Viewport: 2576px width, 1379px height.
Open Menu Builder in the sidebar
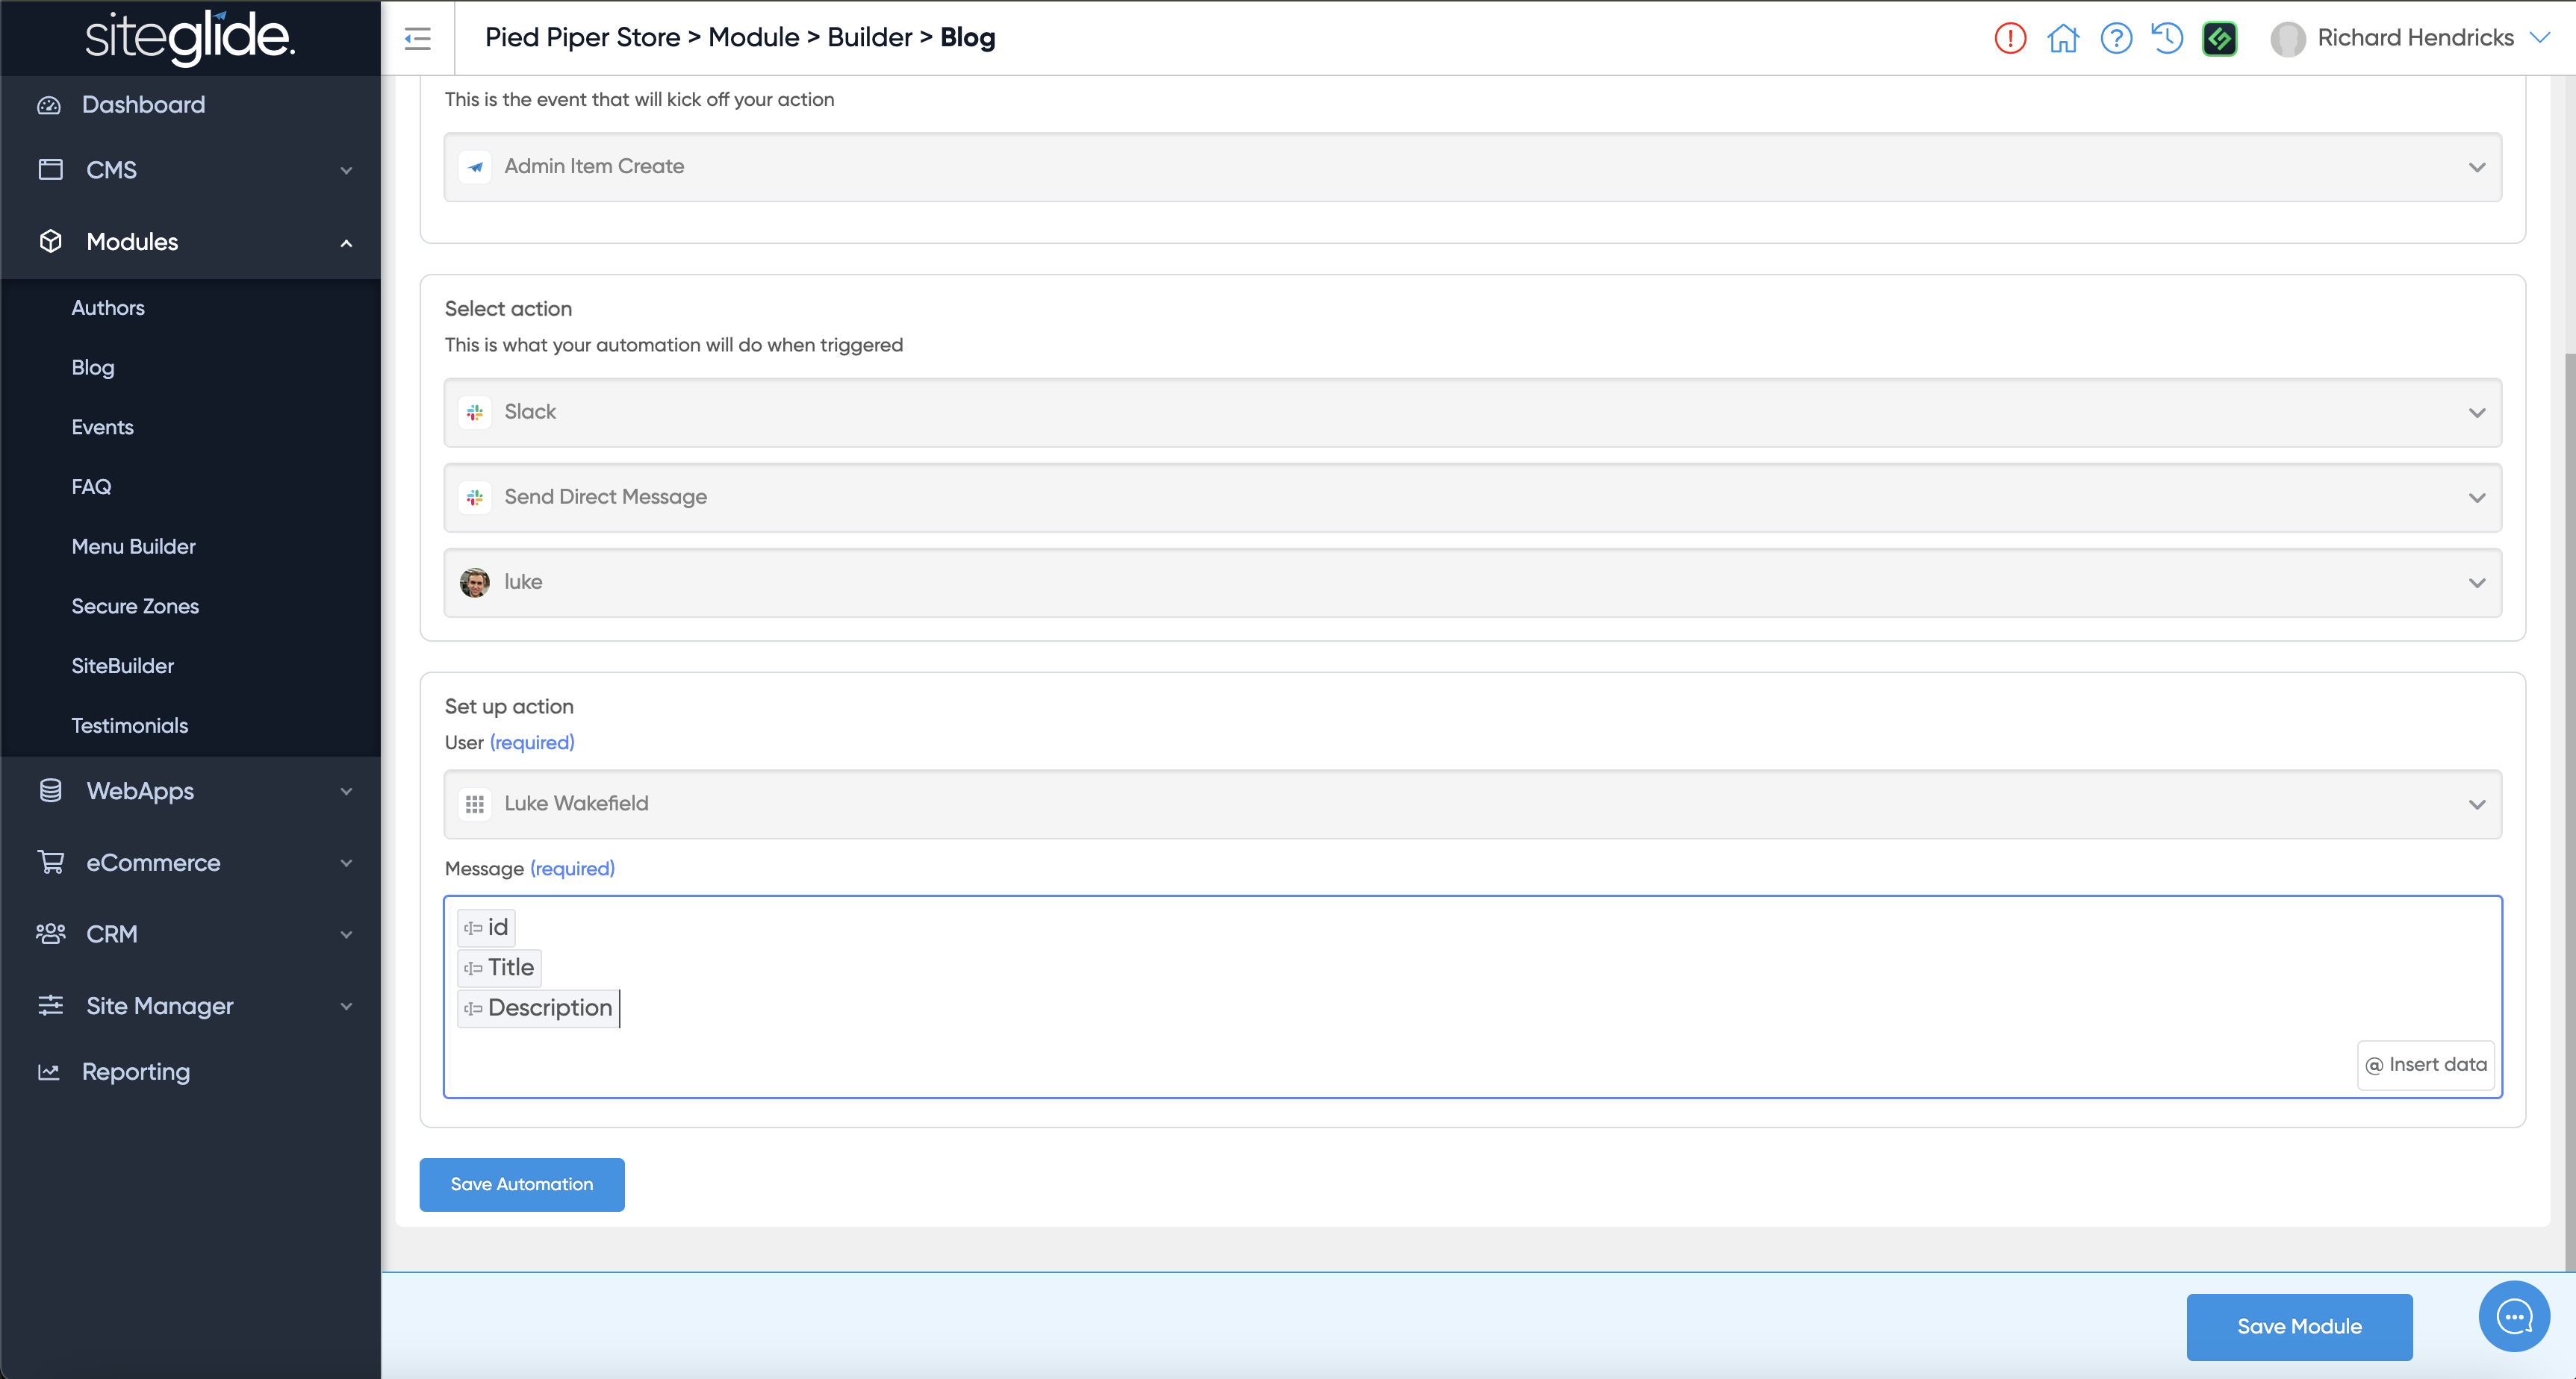click(133, 547)
